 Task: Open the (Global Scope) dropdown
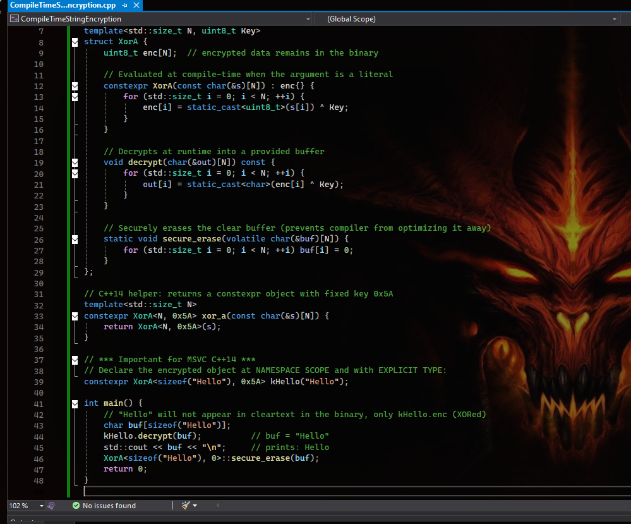(616, 20)
